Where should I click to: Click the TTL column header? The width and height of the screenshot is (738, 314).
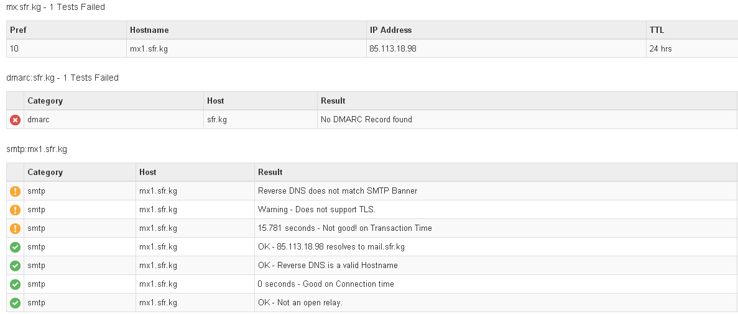657,30
